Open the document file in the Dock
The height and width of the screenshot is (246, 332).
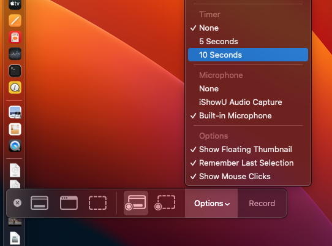tap(15, 171)
